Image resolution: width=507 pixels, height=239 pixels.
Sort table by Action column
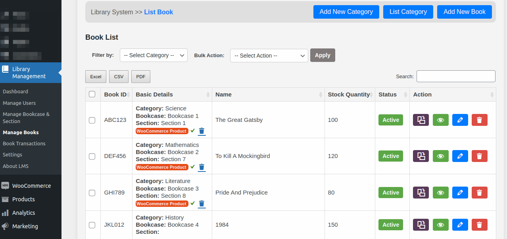tap(453, 94)
